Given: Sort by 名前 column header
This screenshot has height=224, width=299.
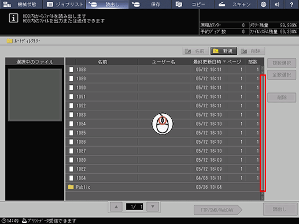Looking at the screenshot, I should [x=102, y=62].
